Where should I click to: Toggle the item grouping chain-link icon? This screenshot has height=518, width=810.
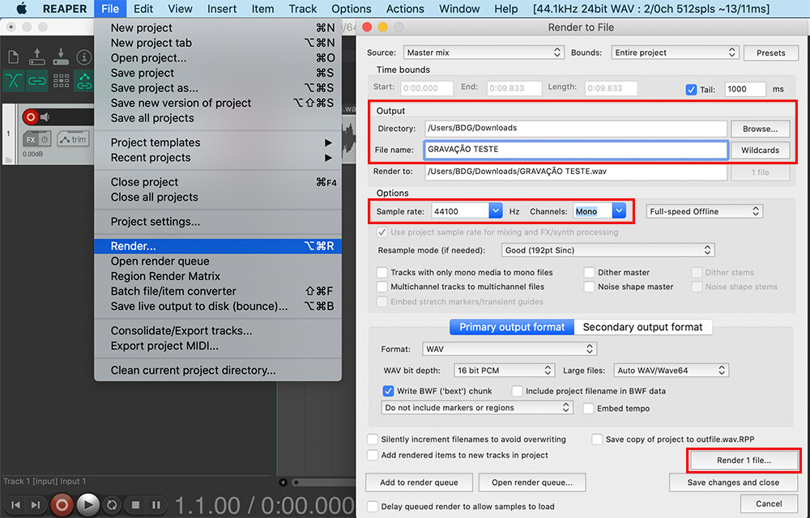[x=36, y=80]
